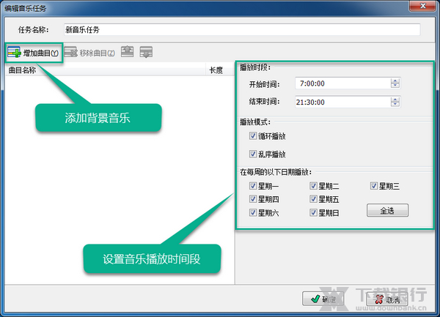The height and width of the screenshot is (317, 440).
Task: Uncheck 星期日 Sunday
Action: tap(313, 213)
